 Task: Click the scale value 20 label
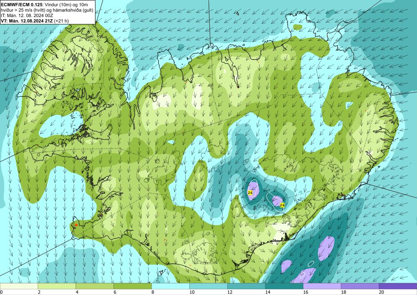point(382,293)
